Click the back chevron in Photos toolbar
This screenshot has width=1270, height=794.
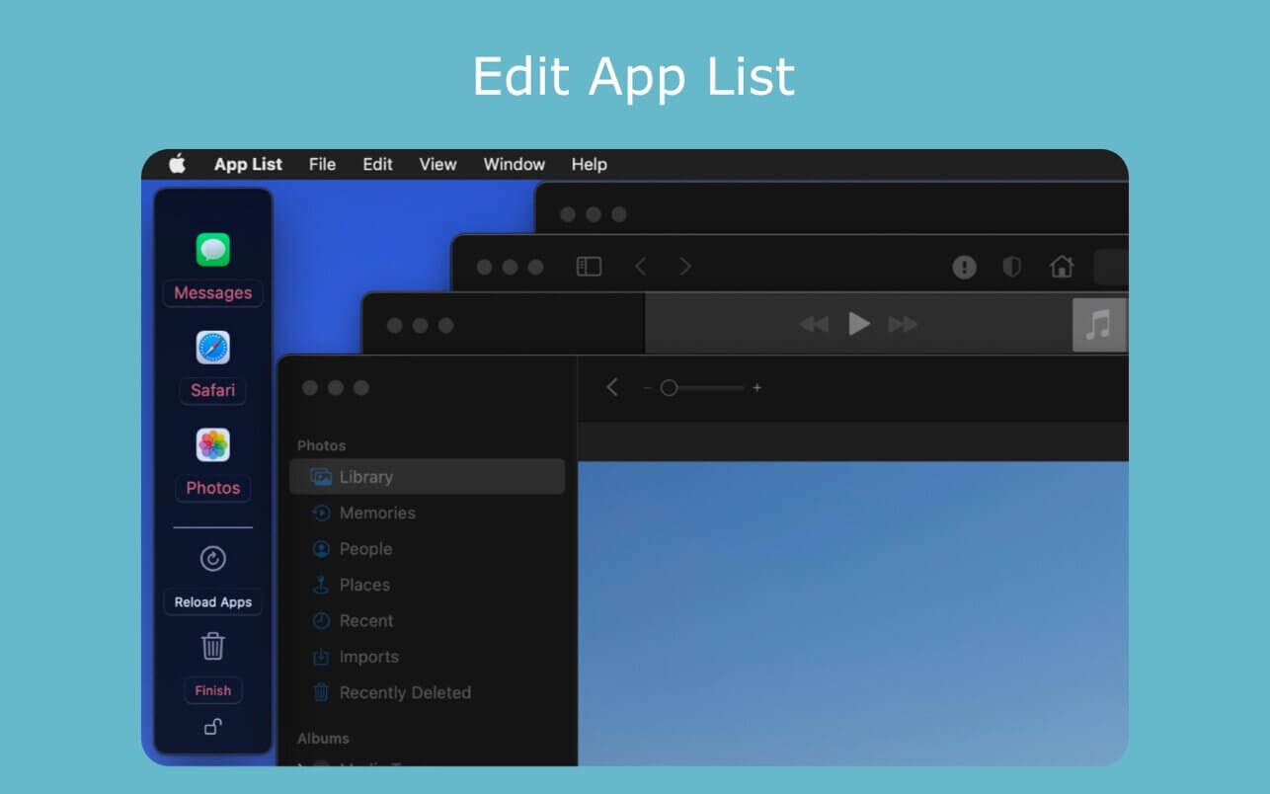tap(612, 388)
